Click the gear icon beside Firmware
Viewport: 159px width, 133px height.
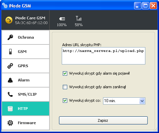[x=10, y=123]
